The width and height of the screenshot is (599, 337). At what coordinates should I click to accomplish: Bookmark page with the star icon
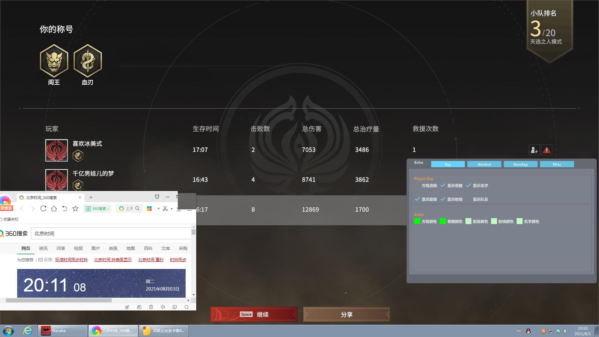[x=75, y=208]
